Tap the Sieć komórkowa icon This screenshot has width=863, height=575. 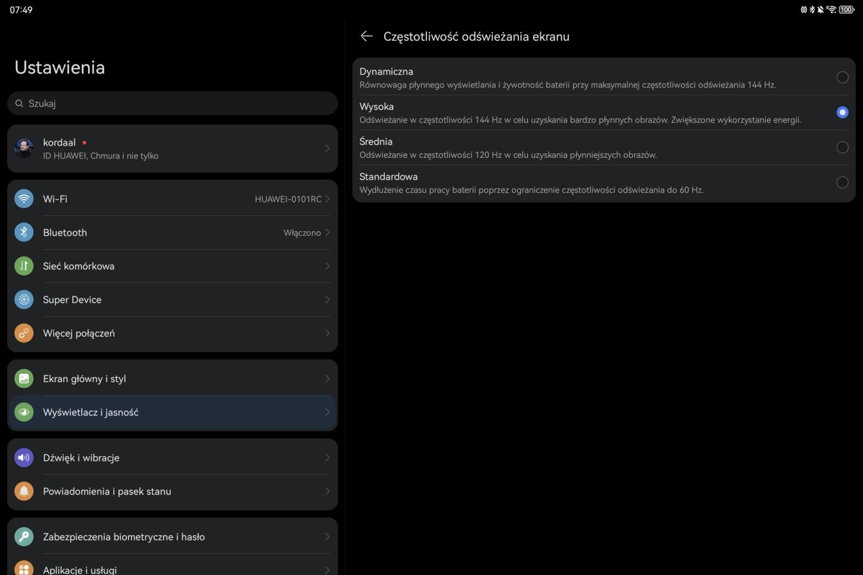24,266
